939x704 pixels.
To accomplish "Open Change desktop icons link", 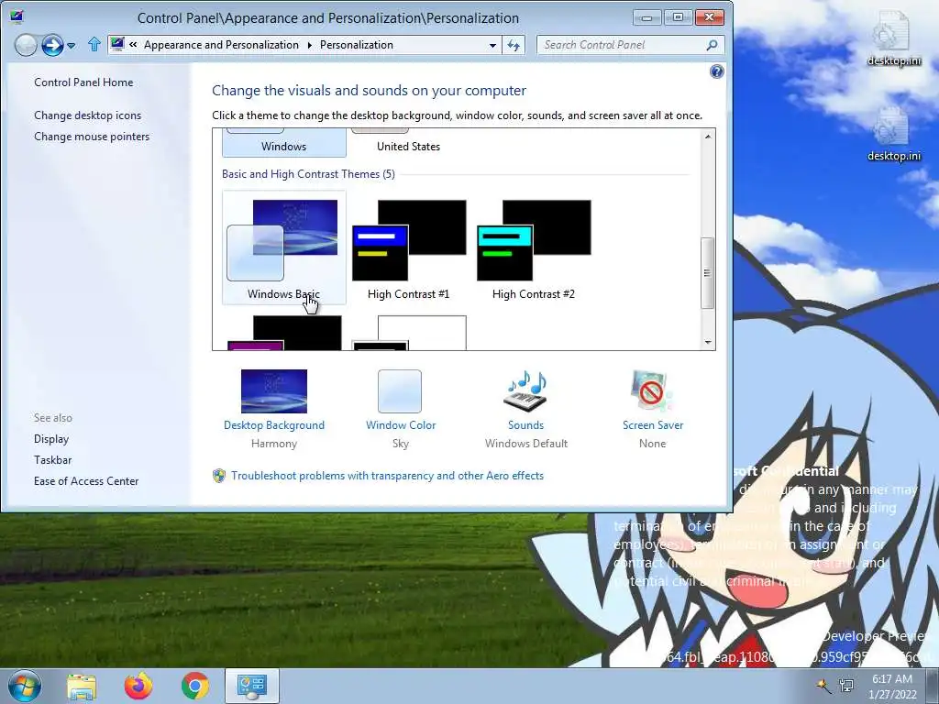I will 87,115.
